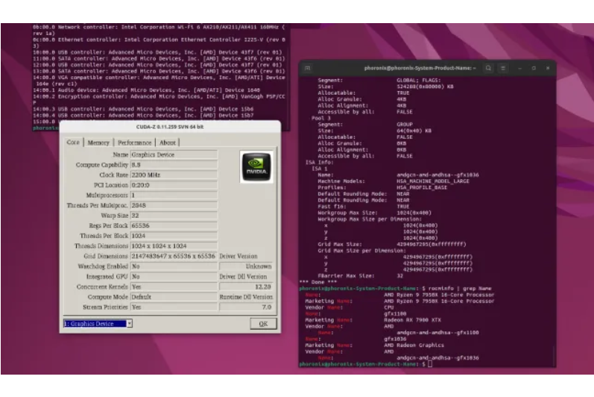The image size is (594, 397).
Task: Click the Compute Capability value 8.8
Action: point(174,165)
